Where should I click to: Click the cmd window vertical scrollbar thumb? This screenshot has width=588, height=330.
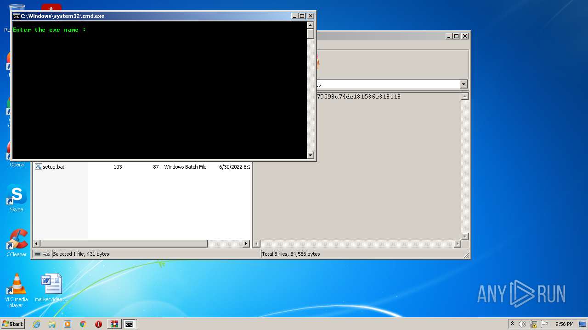(x=311, y=34)
